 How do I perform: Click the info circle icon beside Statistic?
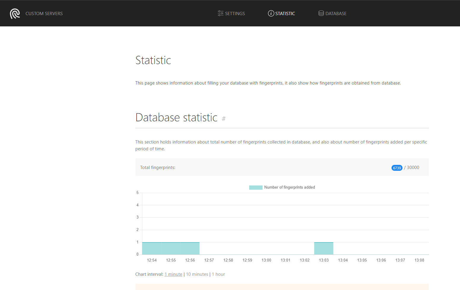[x=271, y=13]
